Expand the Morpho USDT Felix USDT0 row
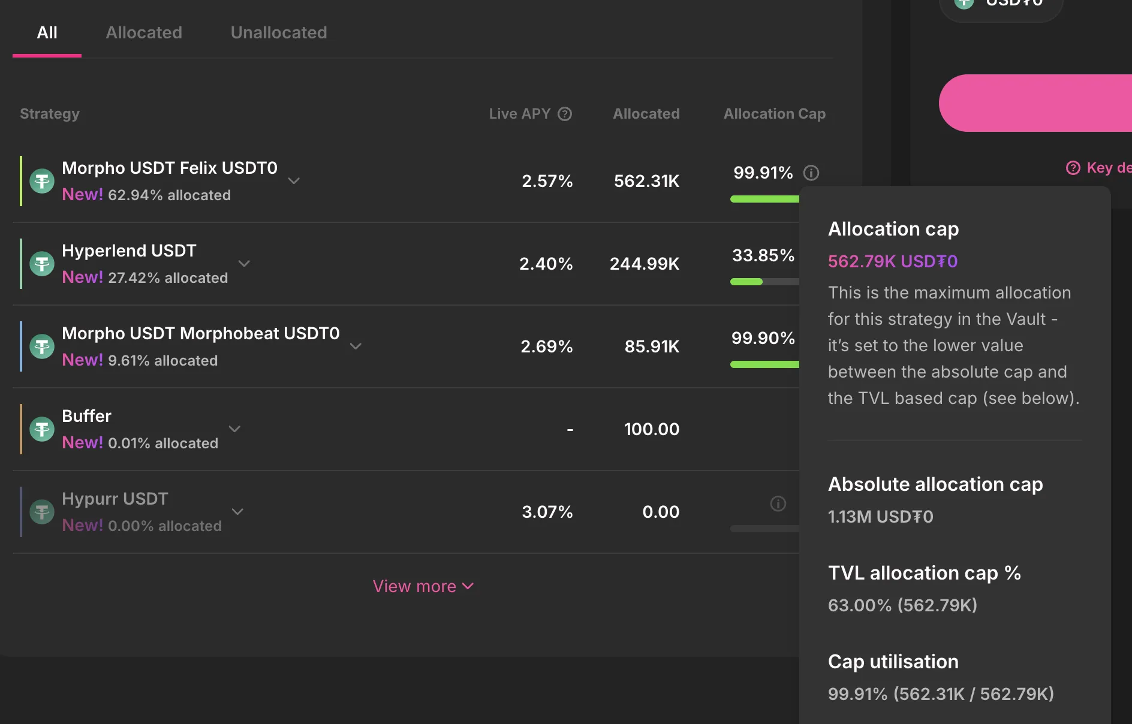 [294, 181]
